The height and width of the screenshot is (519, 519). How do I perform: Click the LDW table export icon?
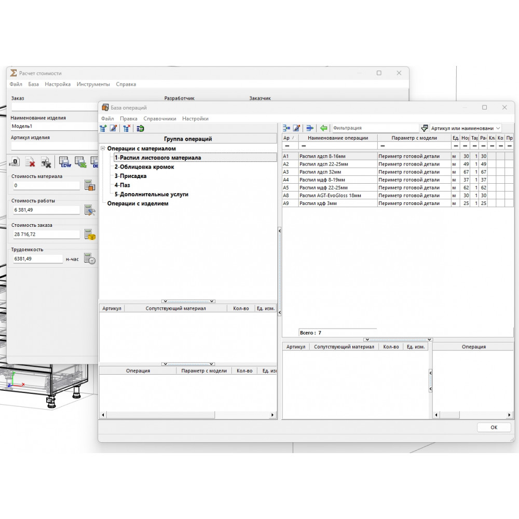tap(65, 162)
